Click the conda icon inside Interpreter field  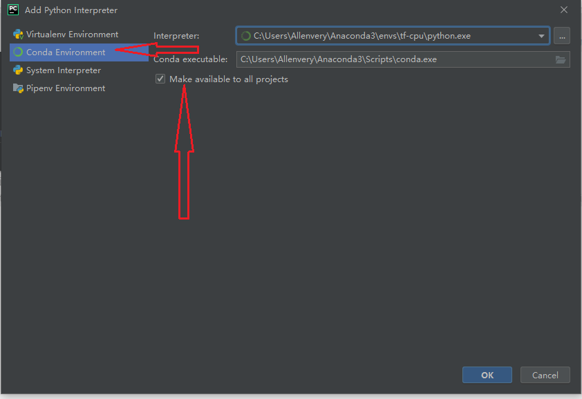(x=245, y=36)
